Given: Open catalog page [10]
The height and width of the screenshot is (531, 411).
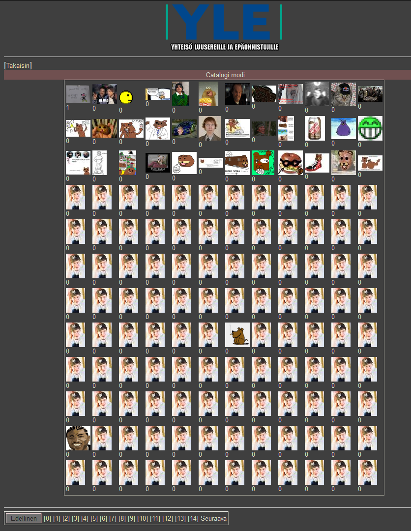Looking at the screenshot, I should tap(143, 519).
